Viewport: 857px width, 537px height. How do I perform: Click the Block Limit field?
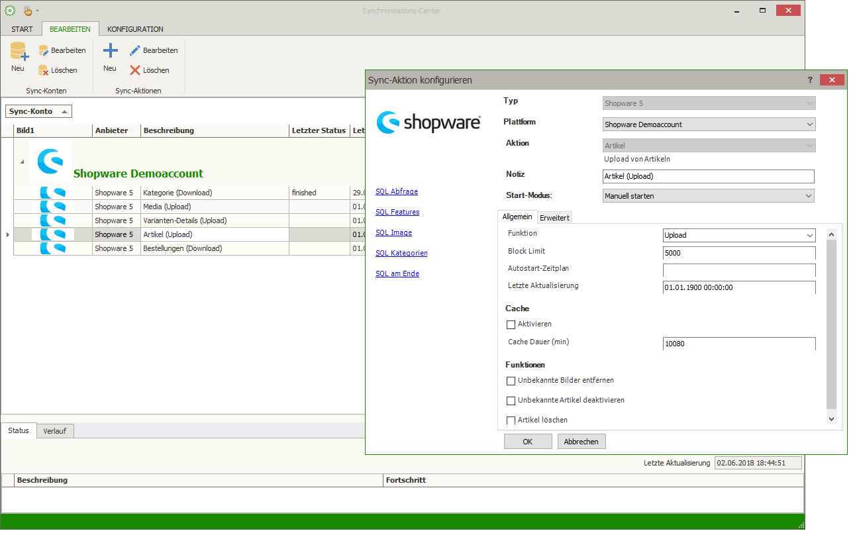[x=739, y=253]
